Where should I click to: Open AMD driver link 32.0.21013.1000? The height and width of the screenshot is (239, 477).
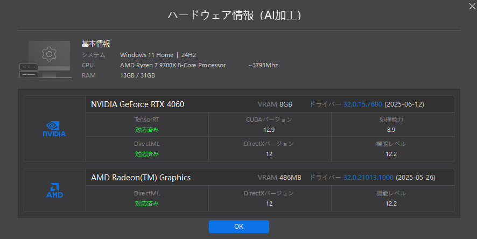click(x=368, y=178)
